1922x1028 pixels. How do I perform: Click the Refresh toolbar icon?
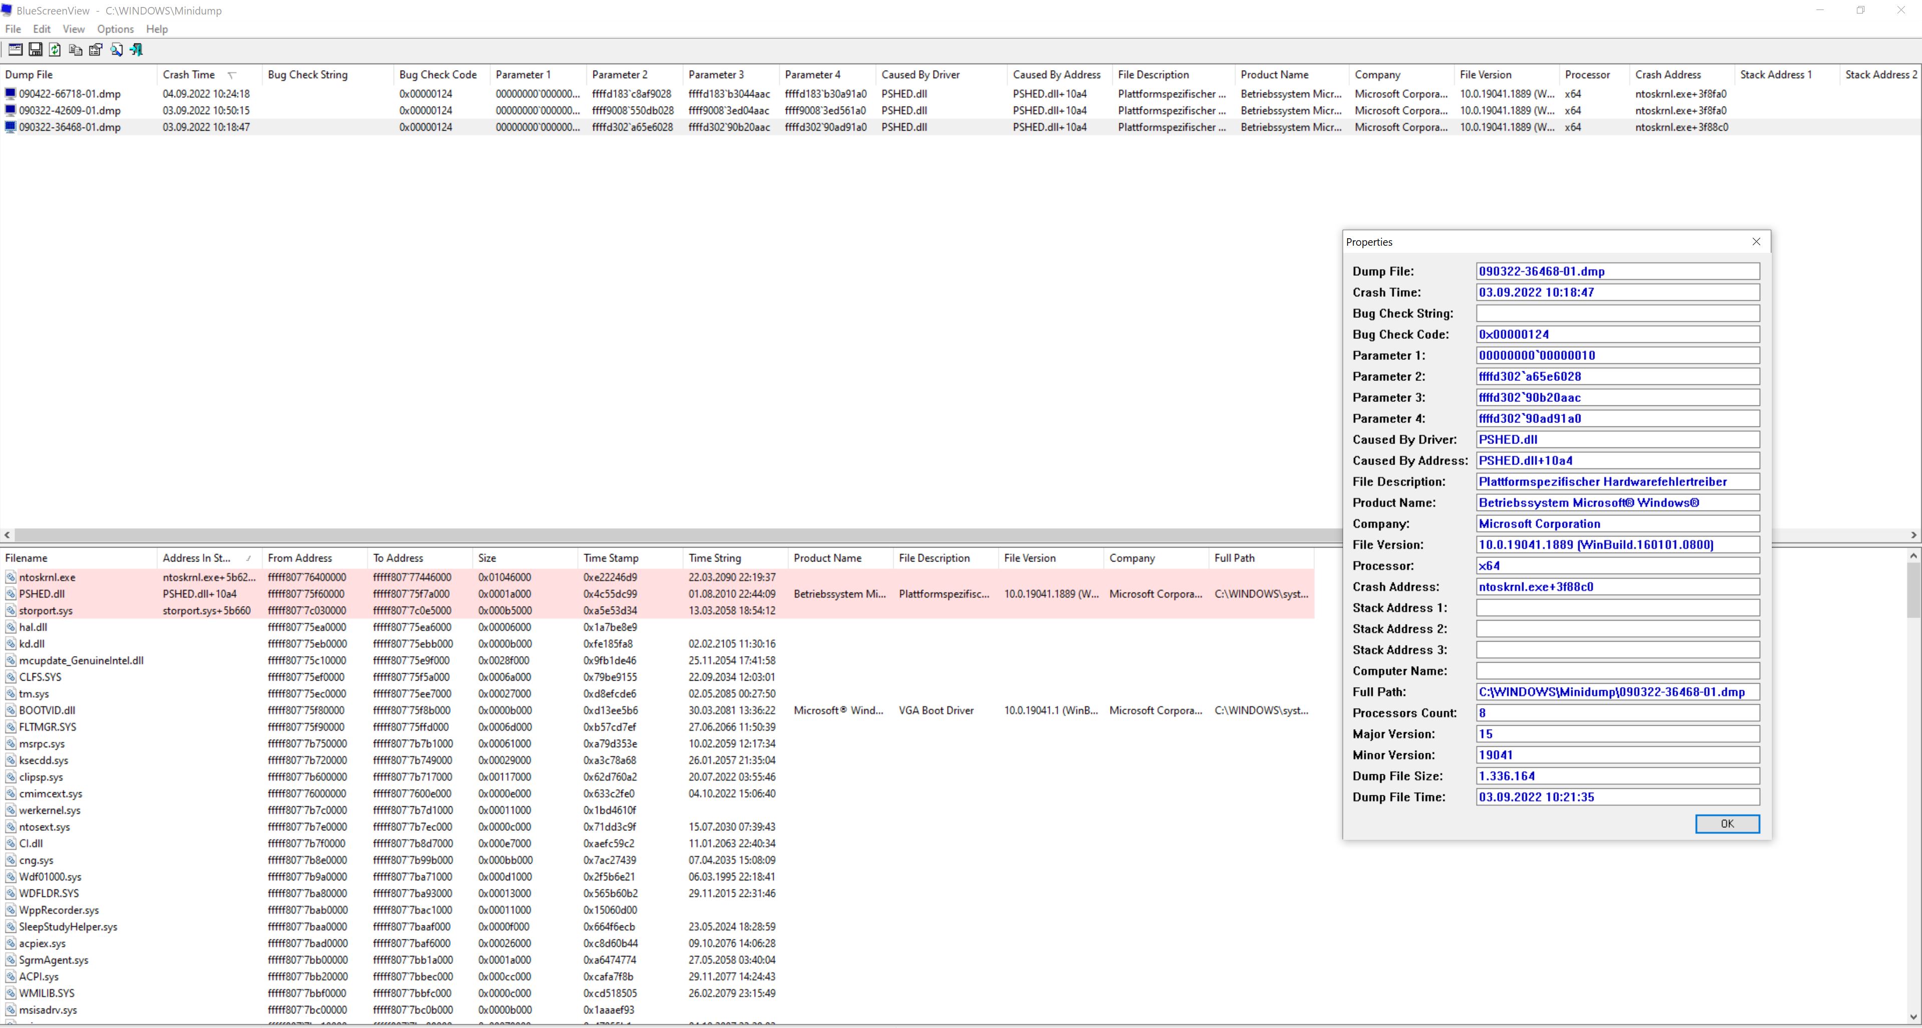tap(55, 50)
